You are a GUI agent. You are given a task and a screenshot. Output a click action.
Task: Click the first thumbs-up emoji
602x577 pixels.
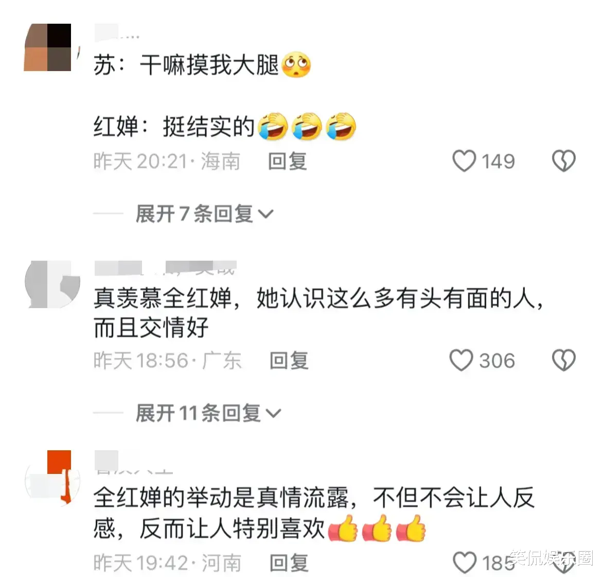(343, 528)
